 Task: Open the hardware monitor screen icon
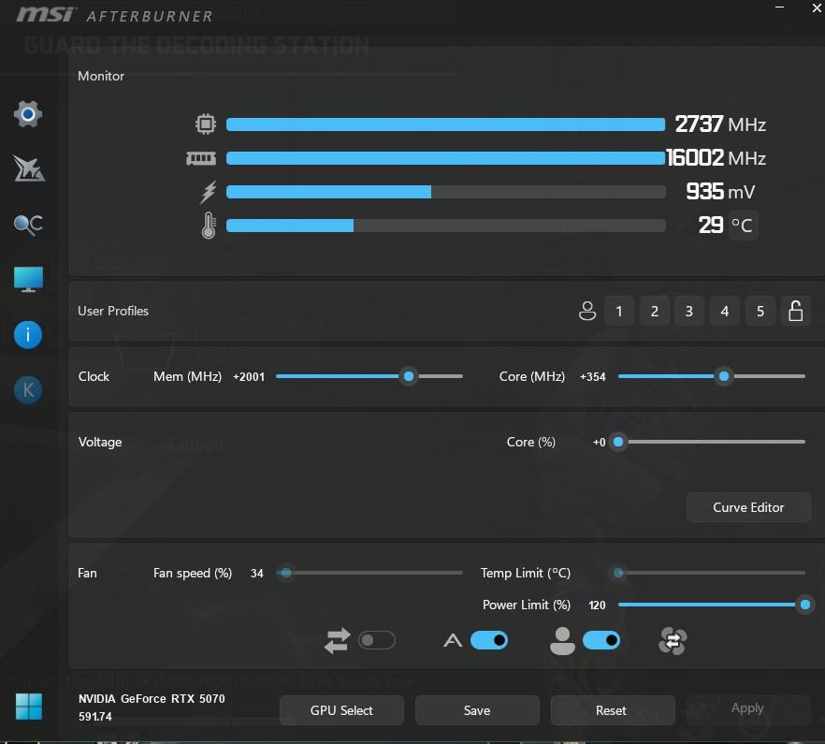(x=28, y=279)
